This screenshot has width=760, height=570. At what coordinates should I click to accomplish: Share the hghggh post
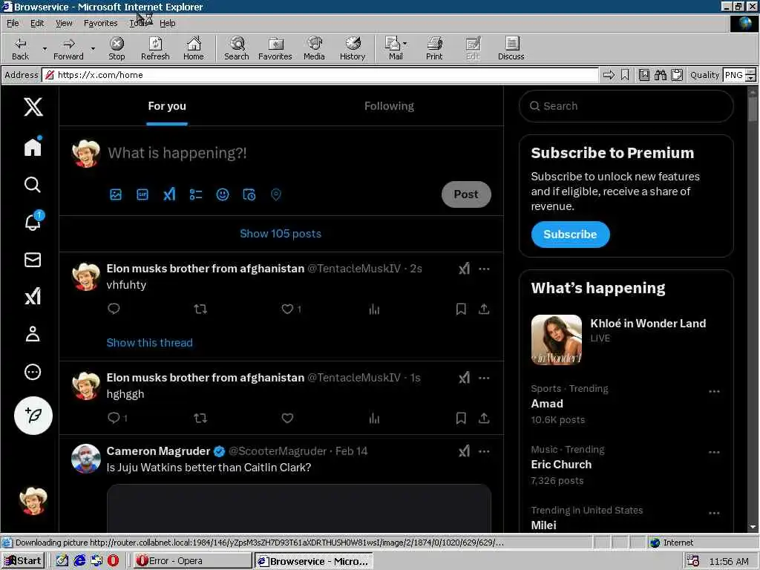point(484,418)
